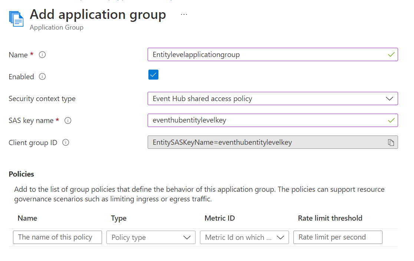The image size is (414, 261).
Task: Click the info icon beside Enabled
Action: point(42,77)
